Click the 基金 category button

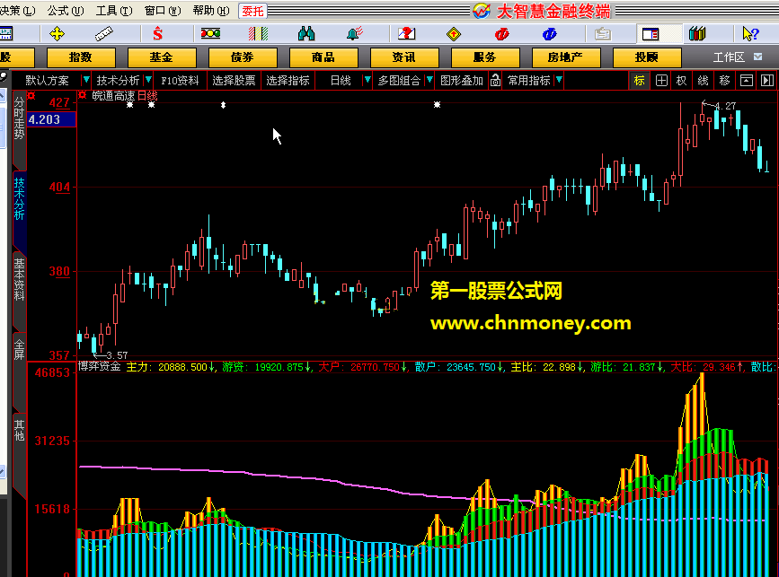pyautogui.click(x=162, y=57)
